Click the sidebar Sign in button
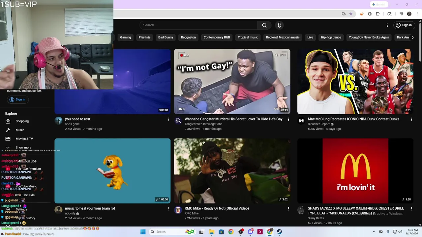The width and height of the screenshot is (422, 237). point(17,99)
